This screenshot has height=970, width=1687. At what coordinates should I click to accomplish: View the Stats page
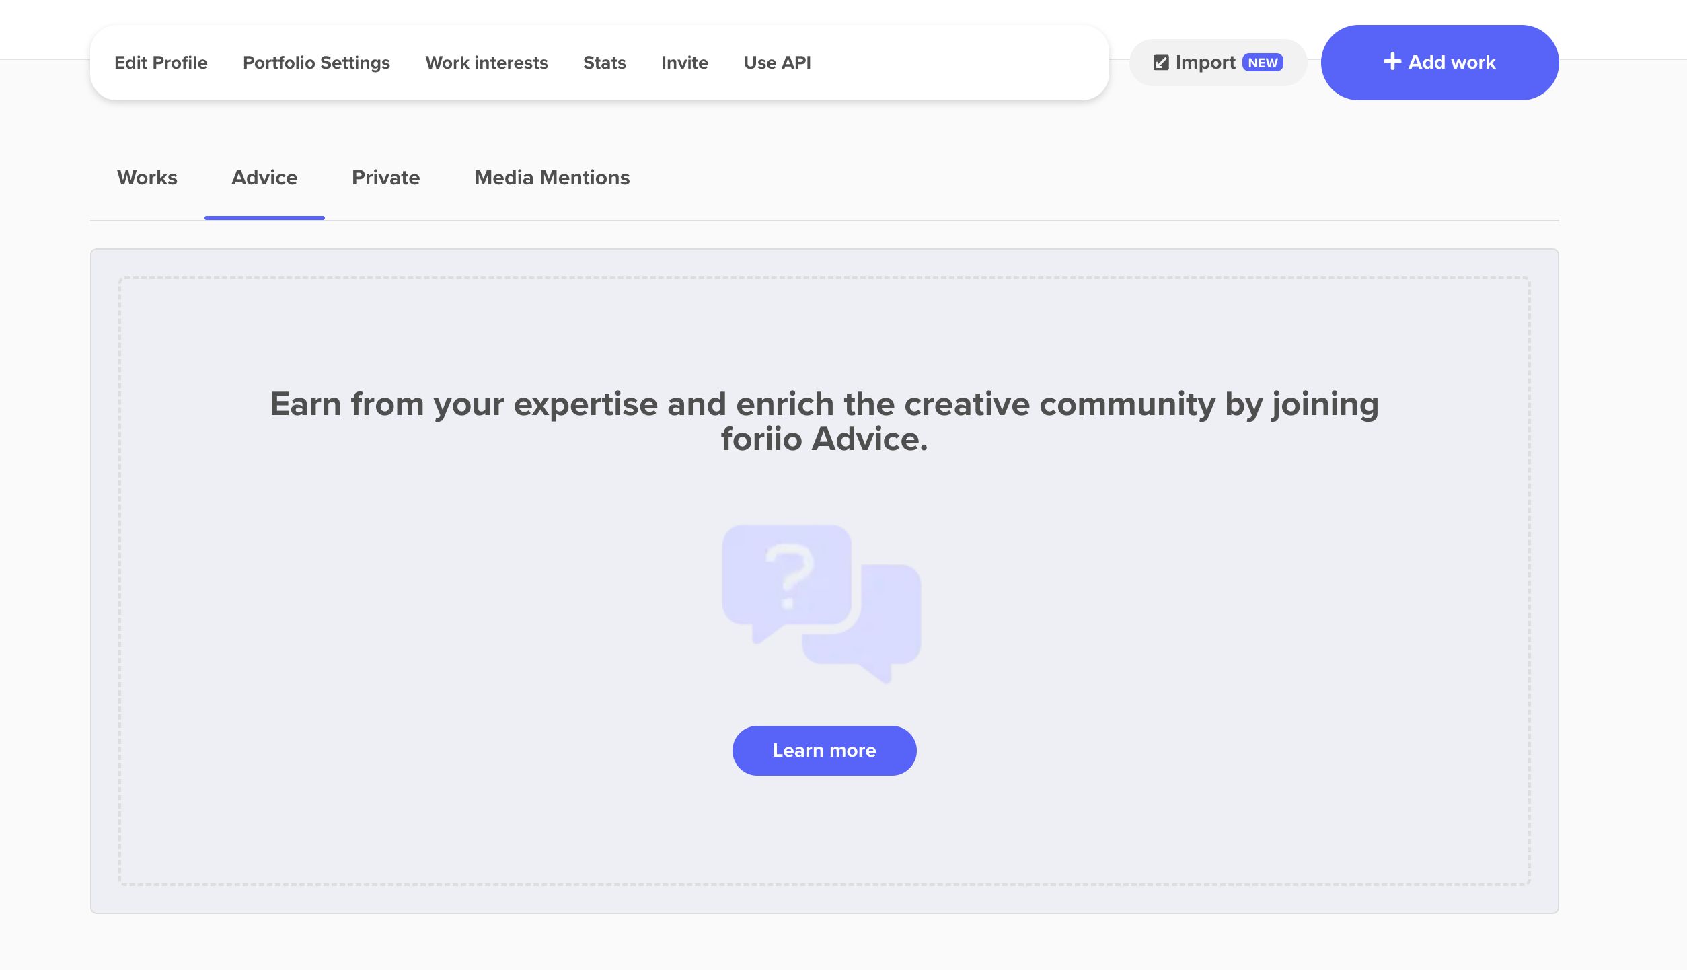pos(604,63)
